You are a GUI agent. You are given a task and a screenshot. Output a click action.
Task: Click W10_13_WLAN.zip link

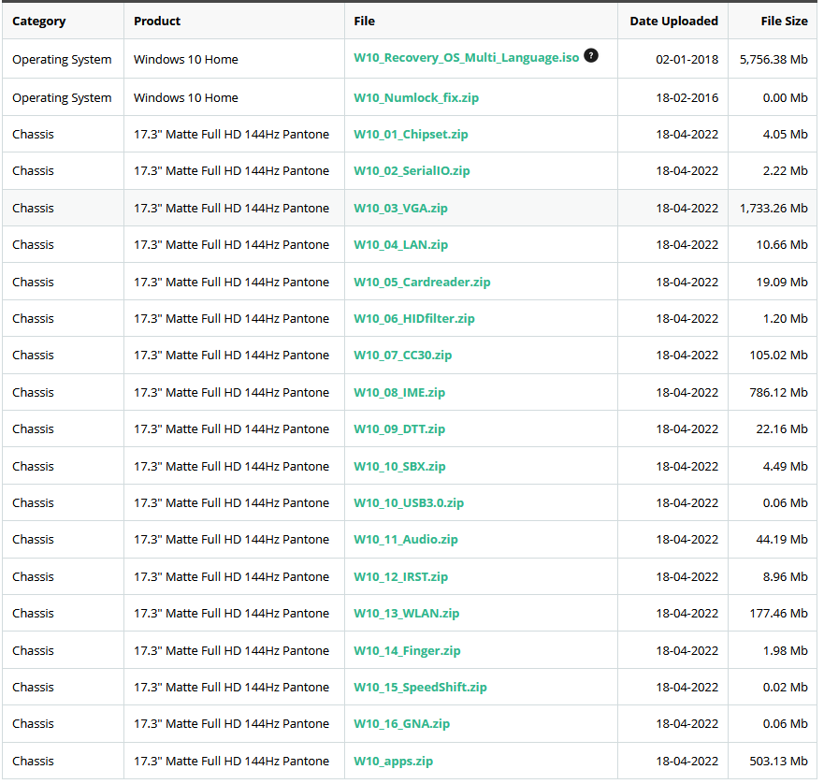pos(406,614)
